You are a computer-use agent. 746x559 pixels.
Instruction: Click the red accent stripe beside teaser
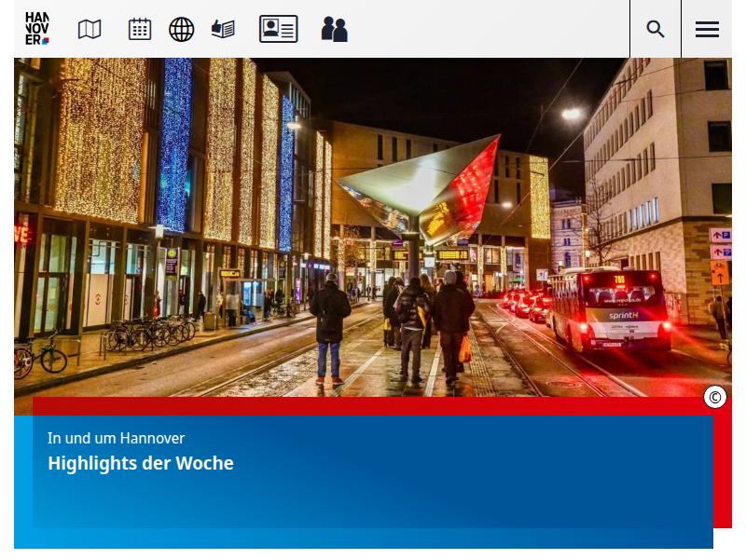pyautogui.click(x=723, y=466)
